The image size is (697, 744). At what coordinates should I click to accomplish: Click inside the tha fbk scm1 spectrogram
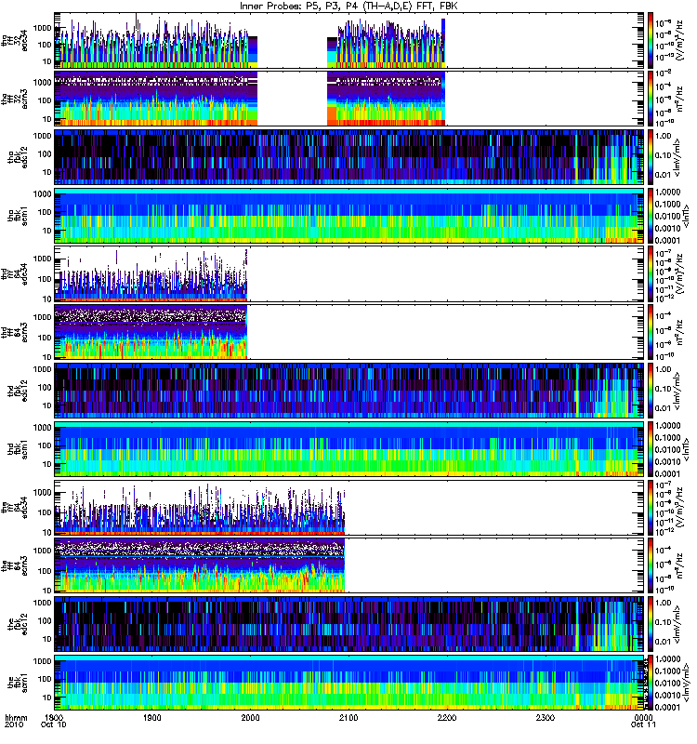(x=349, y=216)
